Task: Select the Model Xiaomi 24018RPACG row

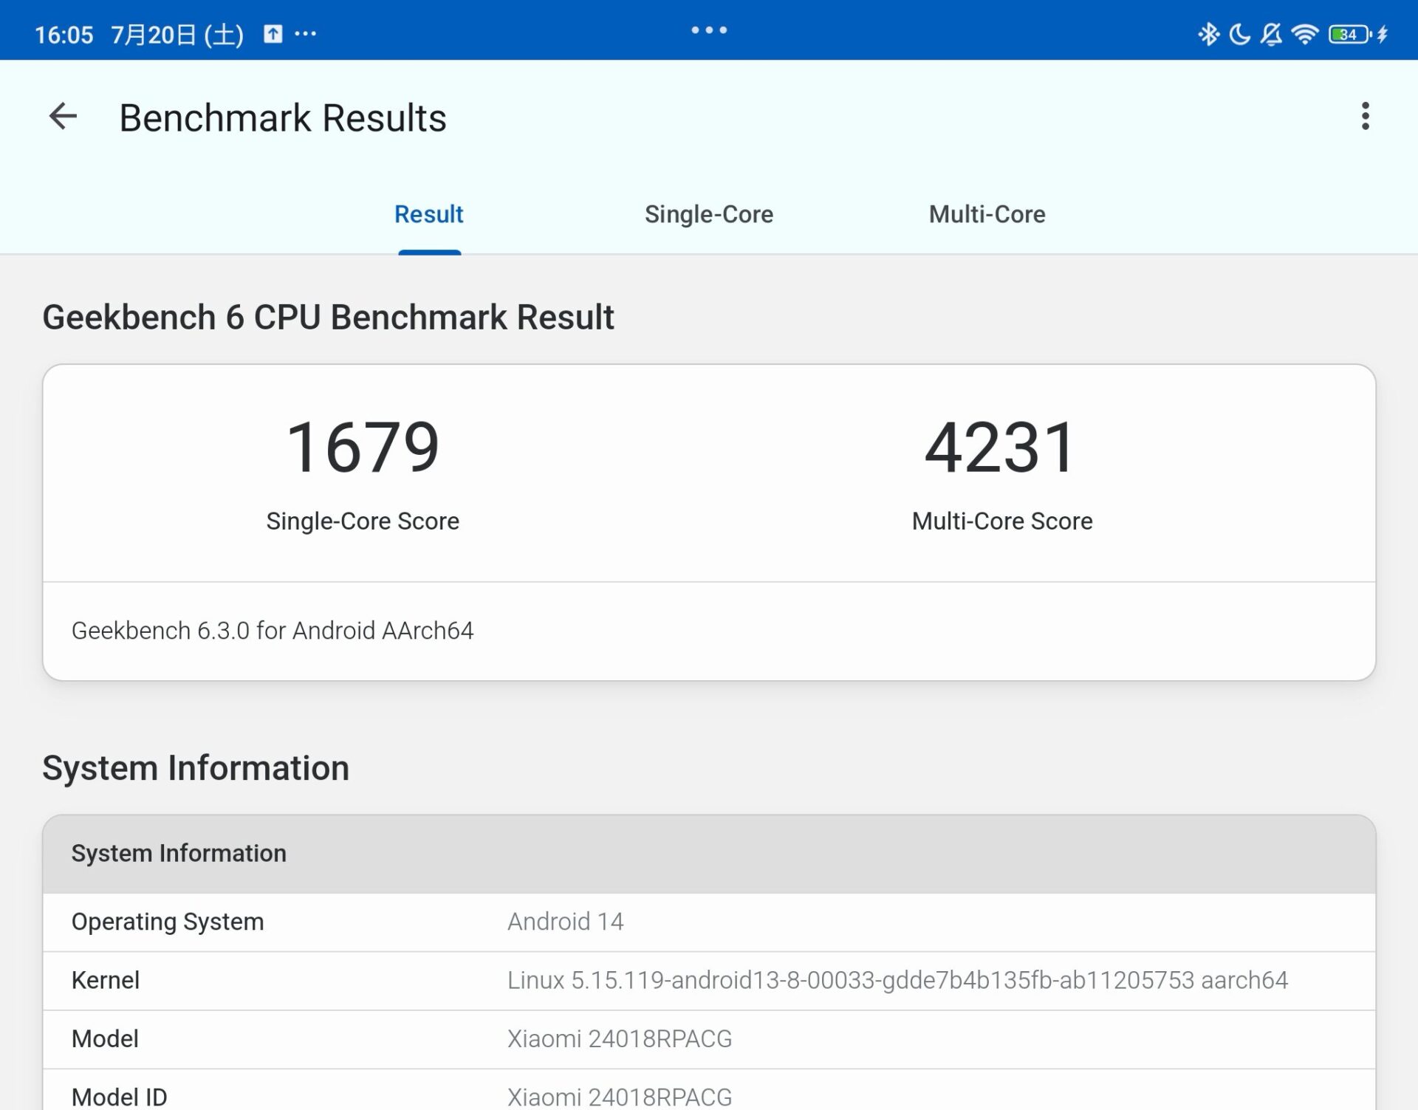Action: point(708,1038)
